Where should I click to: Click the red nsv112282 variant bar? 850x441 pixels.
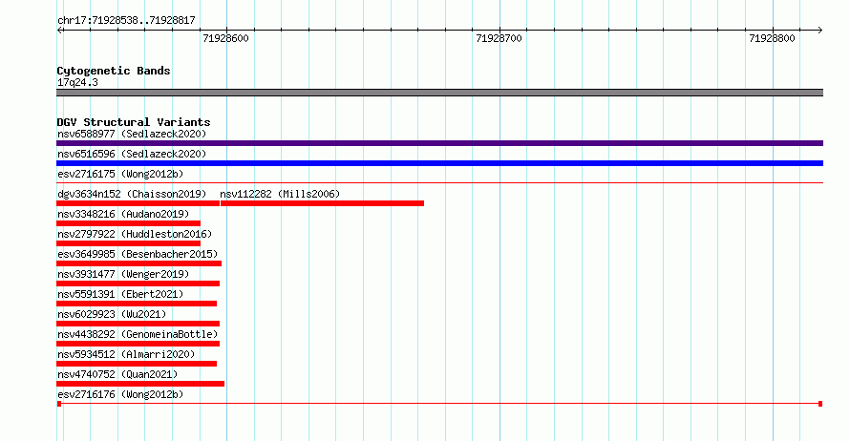coord(322,203)
